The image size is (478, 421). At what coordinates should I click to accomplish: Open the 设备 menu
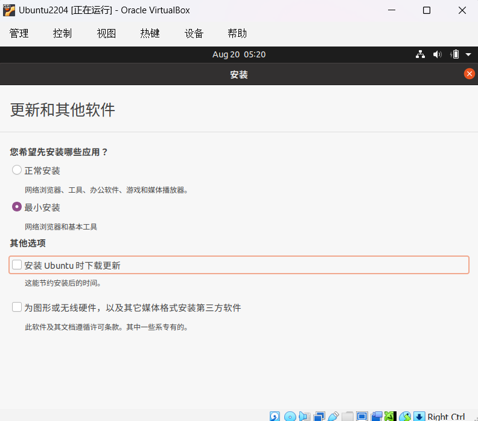tap(194, 33)
